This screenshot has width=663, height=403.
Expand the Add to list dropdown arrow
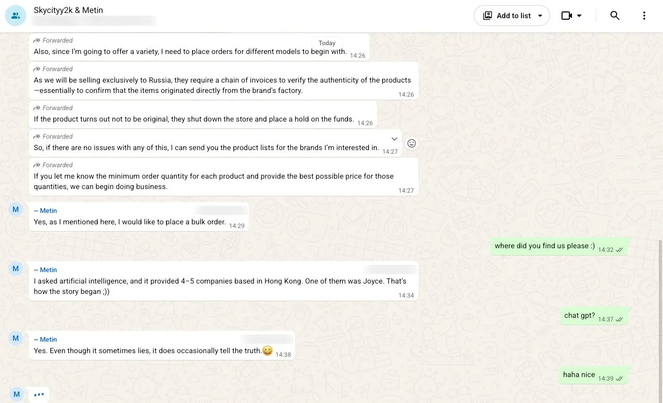coord(540,16)
